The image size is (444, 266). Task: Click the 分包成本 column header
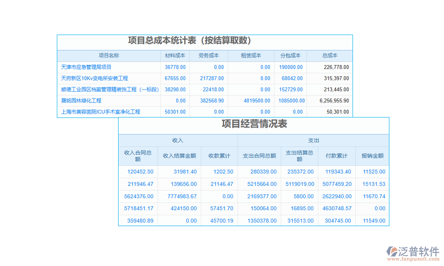tap(291, 56)
